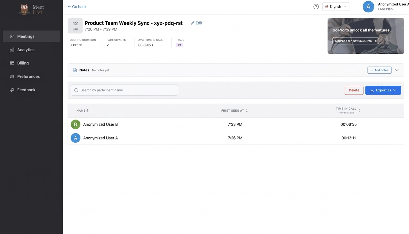Edit the meeting title
The width and height of the screenshot is (409, 234).
coord(197,23)
